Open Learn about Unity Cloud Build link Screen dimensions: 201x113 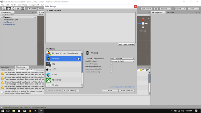(x=122, y=87)
